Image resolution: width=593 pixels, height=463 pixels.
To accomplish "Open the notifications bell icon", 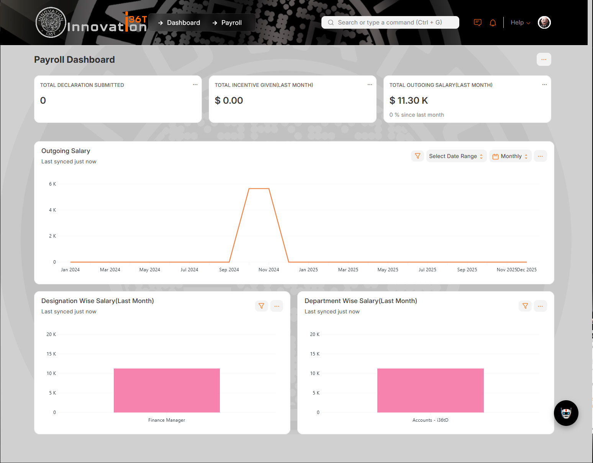I will pyautogui.click(x=493, y=23).
